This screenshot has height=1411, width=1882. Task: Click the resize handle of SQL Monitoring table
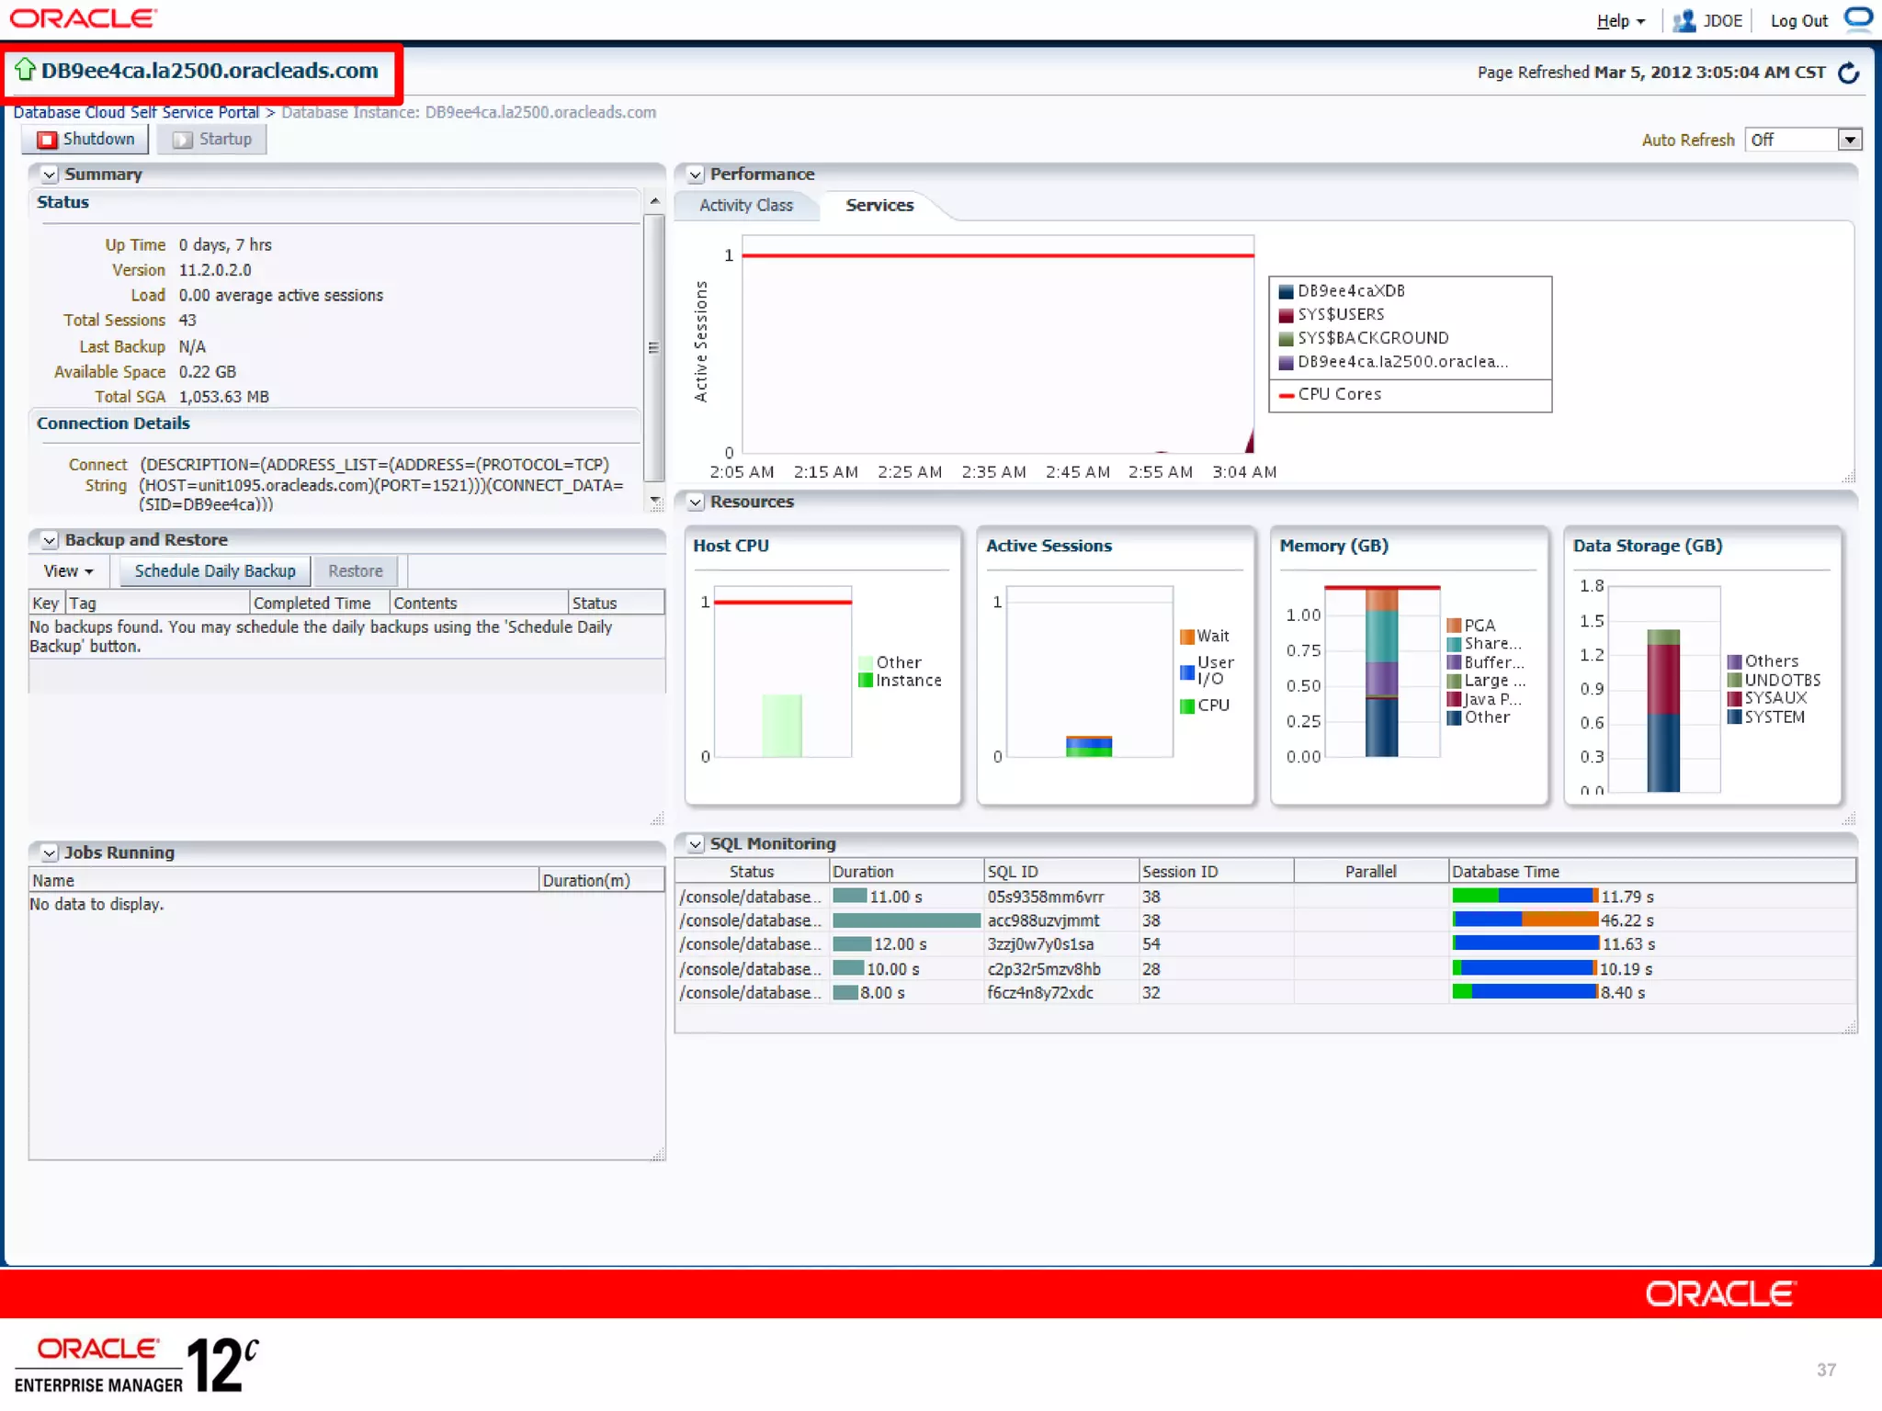[1849, 1027]
